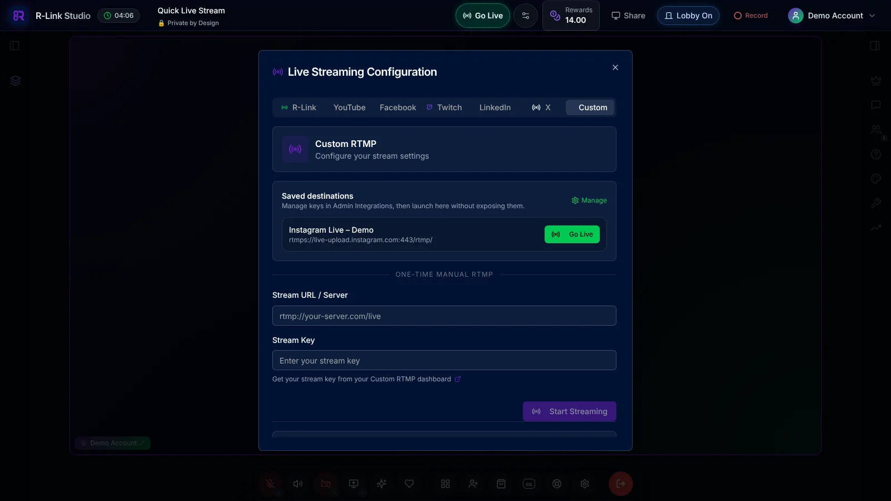This screenshot has height=501, width=891.
Task: Open the palette theme icon
Action: click(876, 179)
